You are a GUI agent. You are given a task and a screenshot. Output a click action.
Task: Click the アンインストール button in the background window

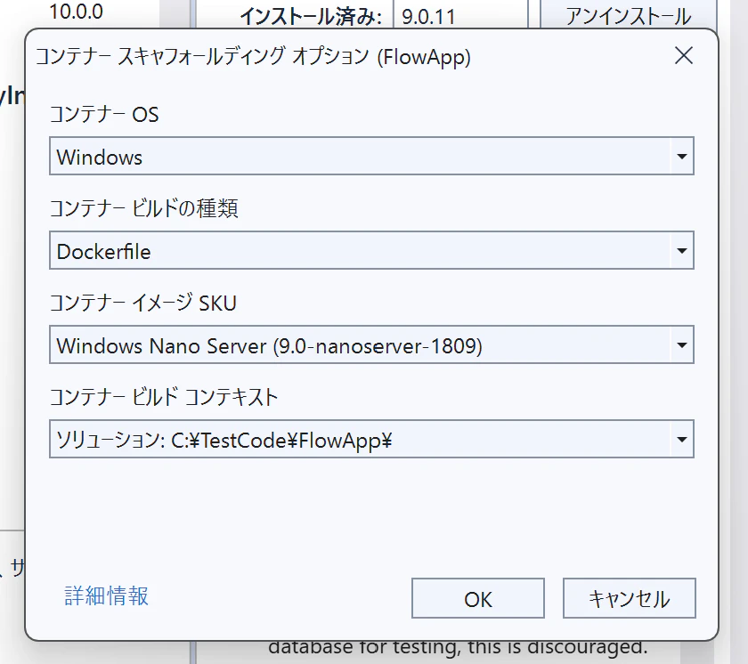point(629,14)
